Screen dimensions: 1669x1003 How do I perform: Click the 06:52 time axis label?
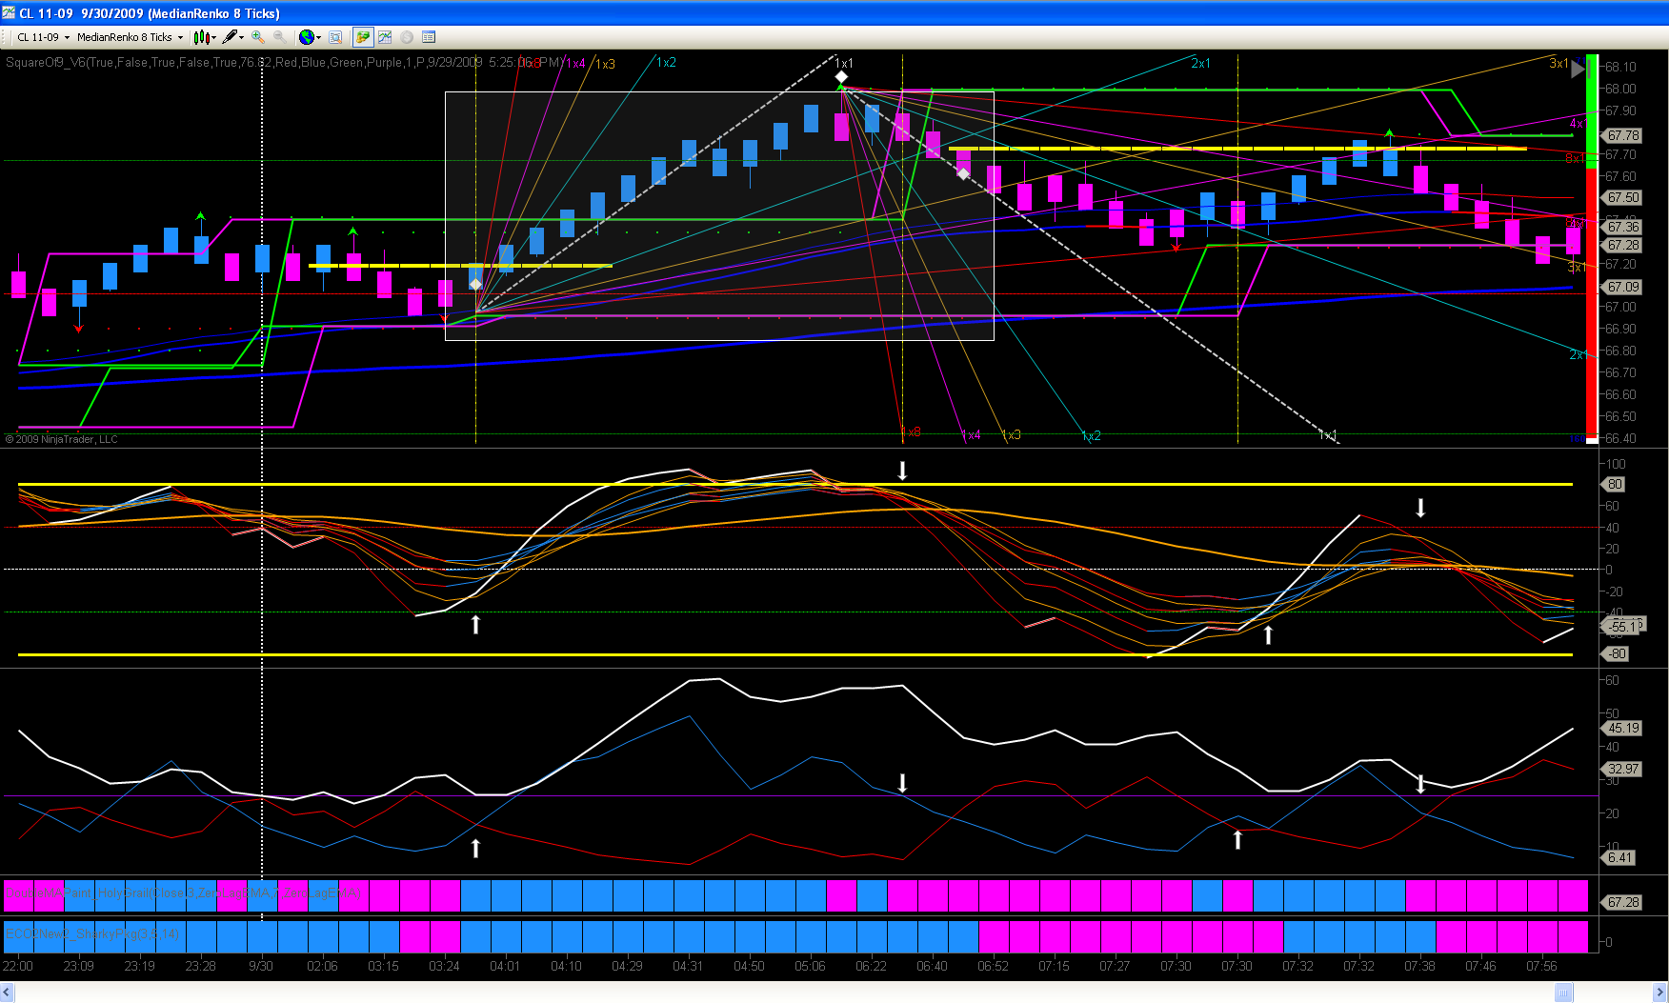pos(993,966)
